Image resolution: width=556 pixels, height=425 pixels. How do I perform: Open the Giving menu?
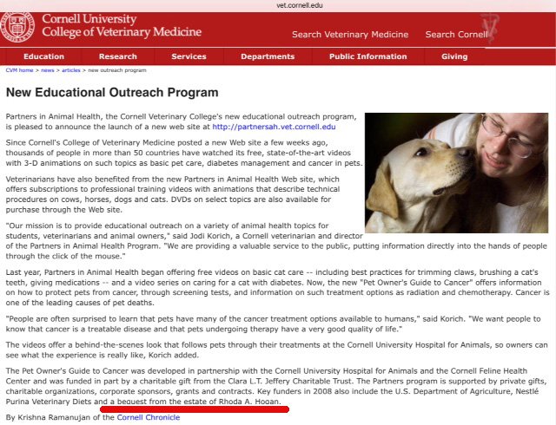(x=454, y=56)
